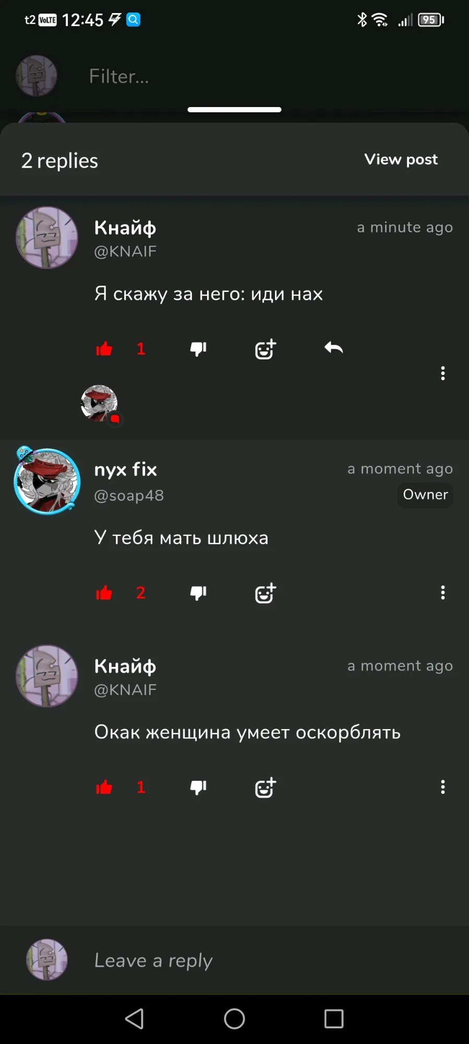Add reaction to "Окак женщина" reply

(266, 788)
